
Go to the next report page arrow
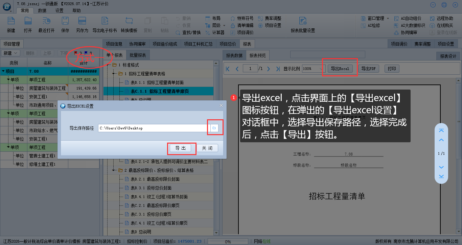coord(269,69)
